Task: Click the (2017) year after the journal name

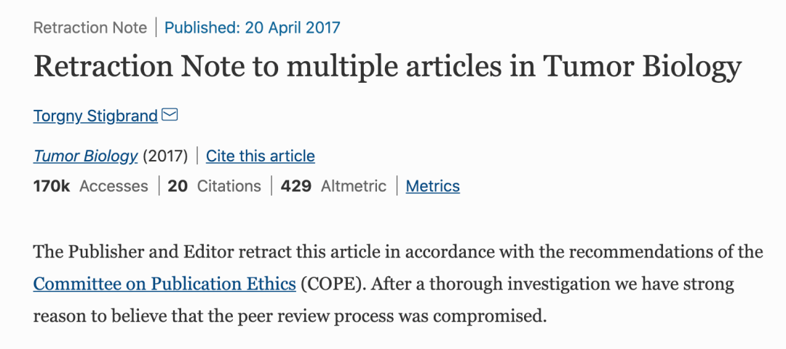Action: tap(164, 156)
